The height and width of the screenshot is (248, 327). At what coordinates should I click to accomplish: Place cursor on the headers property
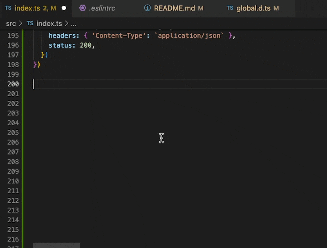[x=62, y=35]
